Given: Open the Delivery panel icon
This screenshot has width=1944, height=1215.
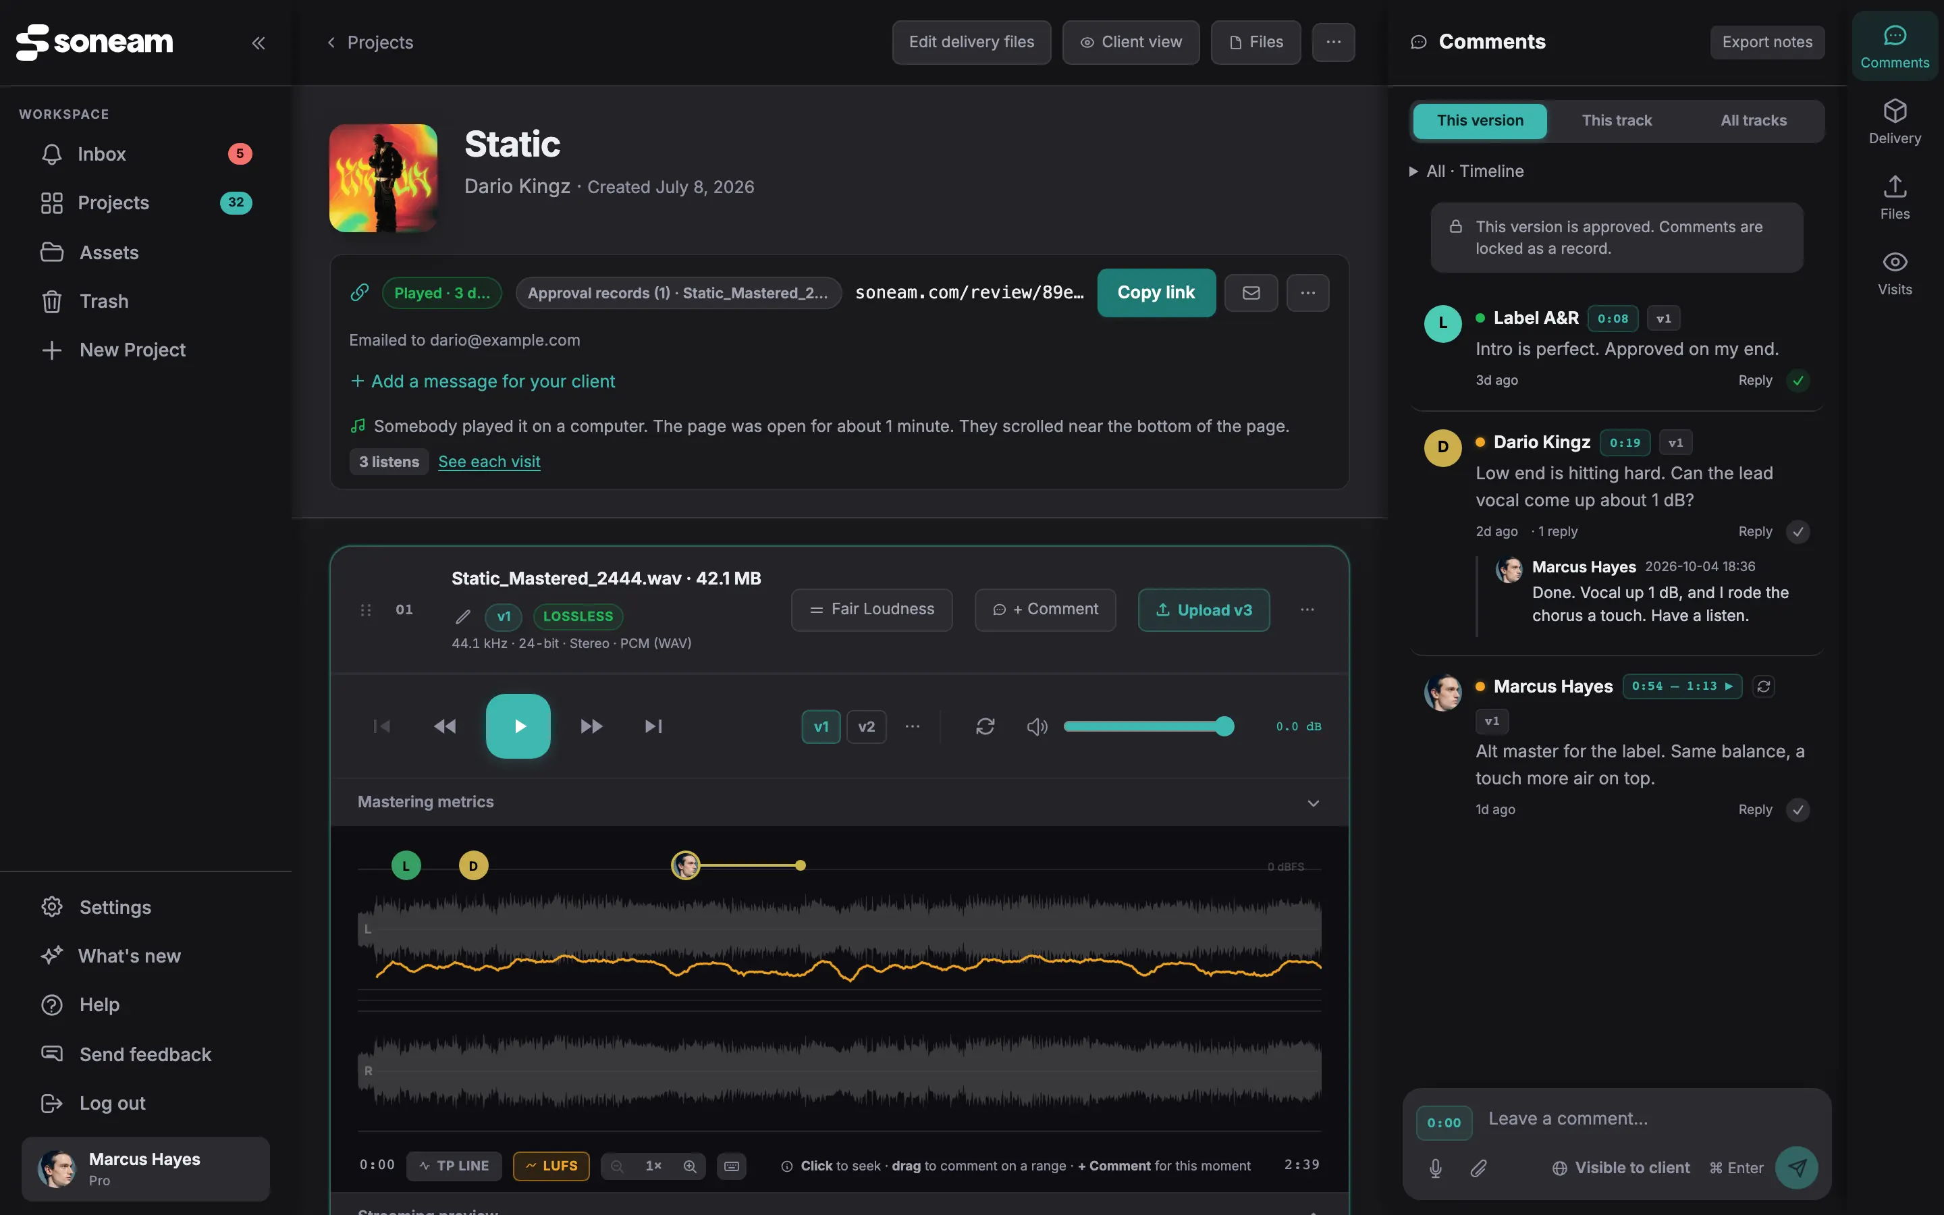Looking at the screenshot, I should pos(1895,122).
